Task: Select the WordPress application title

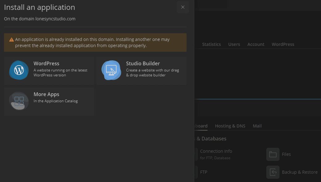Action: 46,63
